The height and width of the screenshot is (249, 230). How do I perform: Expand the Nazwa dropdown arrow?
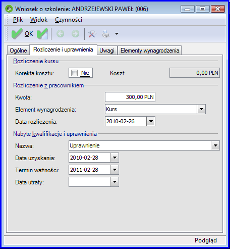click(215, 145)
